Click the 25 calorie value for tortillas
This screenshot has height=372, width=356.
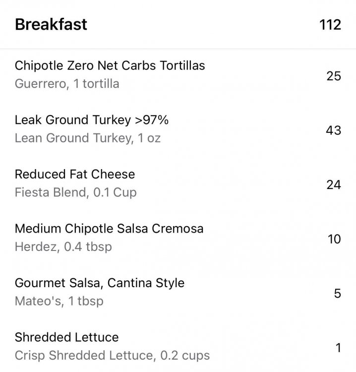[334, 76]
